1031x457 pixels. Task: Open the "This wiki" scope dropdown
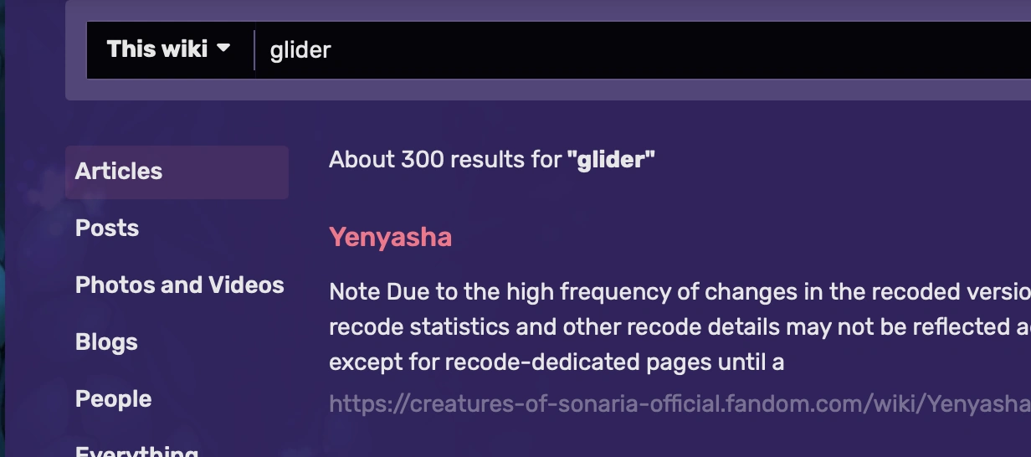point(167,49)
